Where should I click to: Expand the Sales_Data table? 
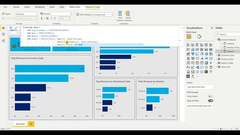pos(217,67)
